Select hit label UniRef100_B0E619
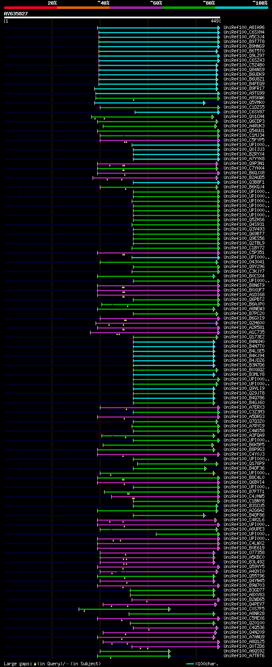The image size is (272, 667). 244,548
